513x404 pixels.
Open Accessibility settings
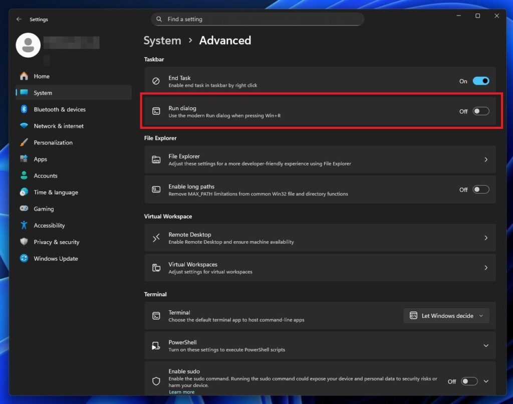pyautogui.click(x=49, y=225)
